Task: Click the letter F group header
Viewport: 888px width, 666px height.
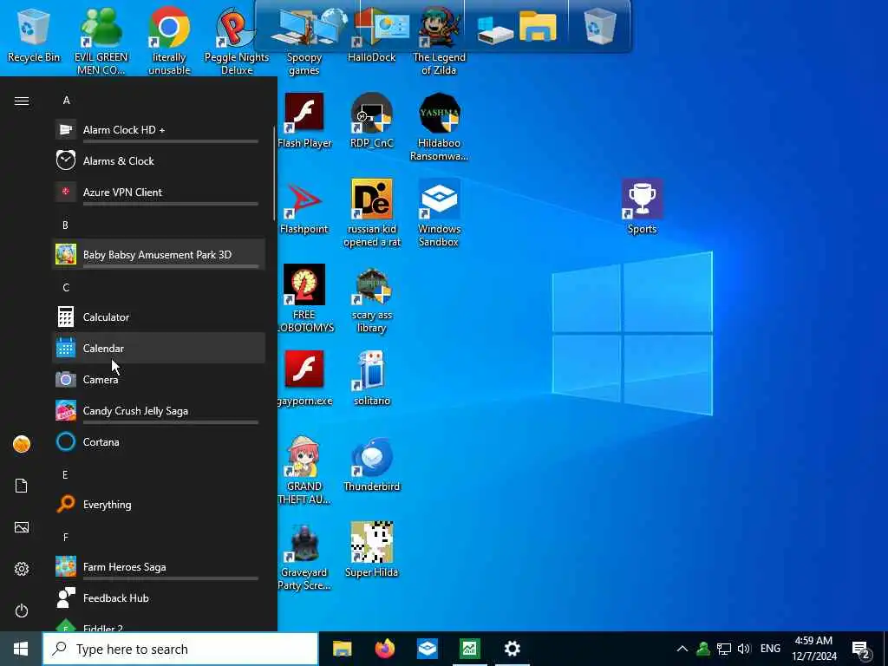Action: (66, 537)
